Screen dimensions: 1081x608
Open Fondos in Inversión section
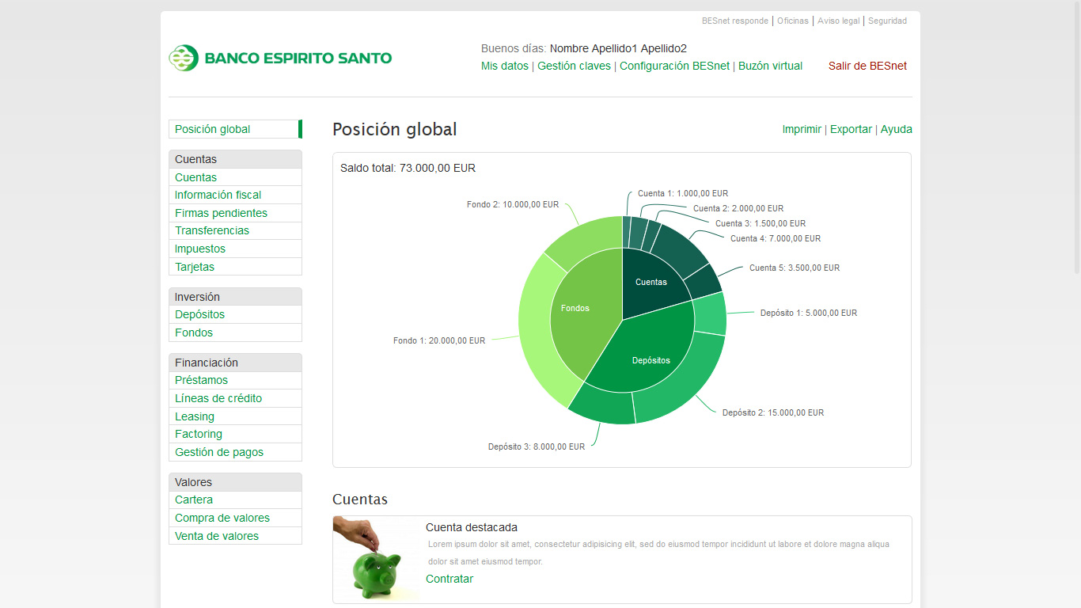pyautogui.click(x=235, y=332)
